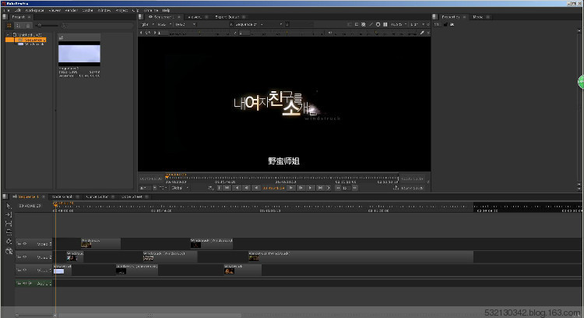Switch to the Export Queue tab
Viewport: 584px width, 318px height.
pyautogui.click(x=227, y=17)
